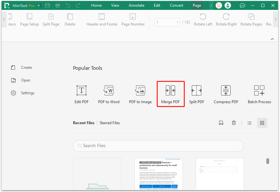
Task: Click the Save icon in title bar
Action: coord(47,5)
